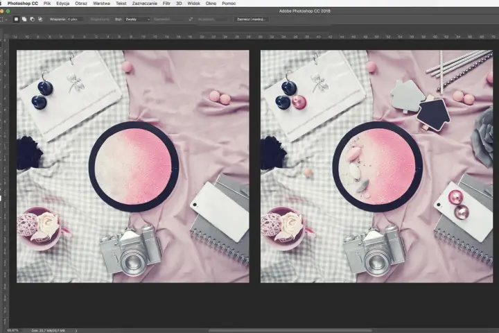Click the left document image canvas
Viewport: 499px width, 333px height.
(132, 166)
